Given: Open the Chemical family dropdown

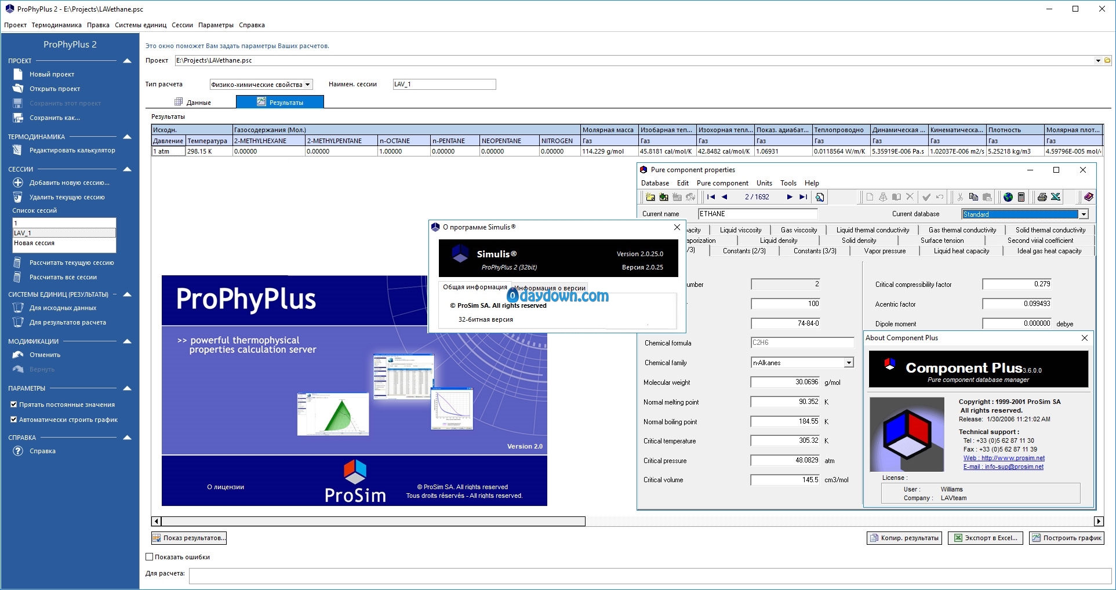Looking at the screenshot, I should [x=849, y=363].
